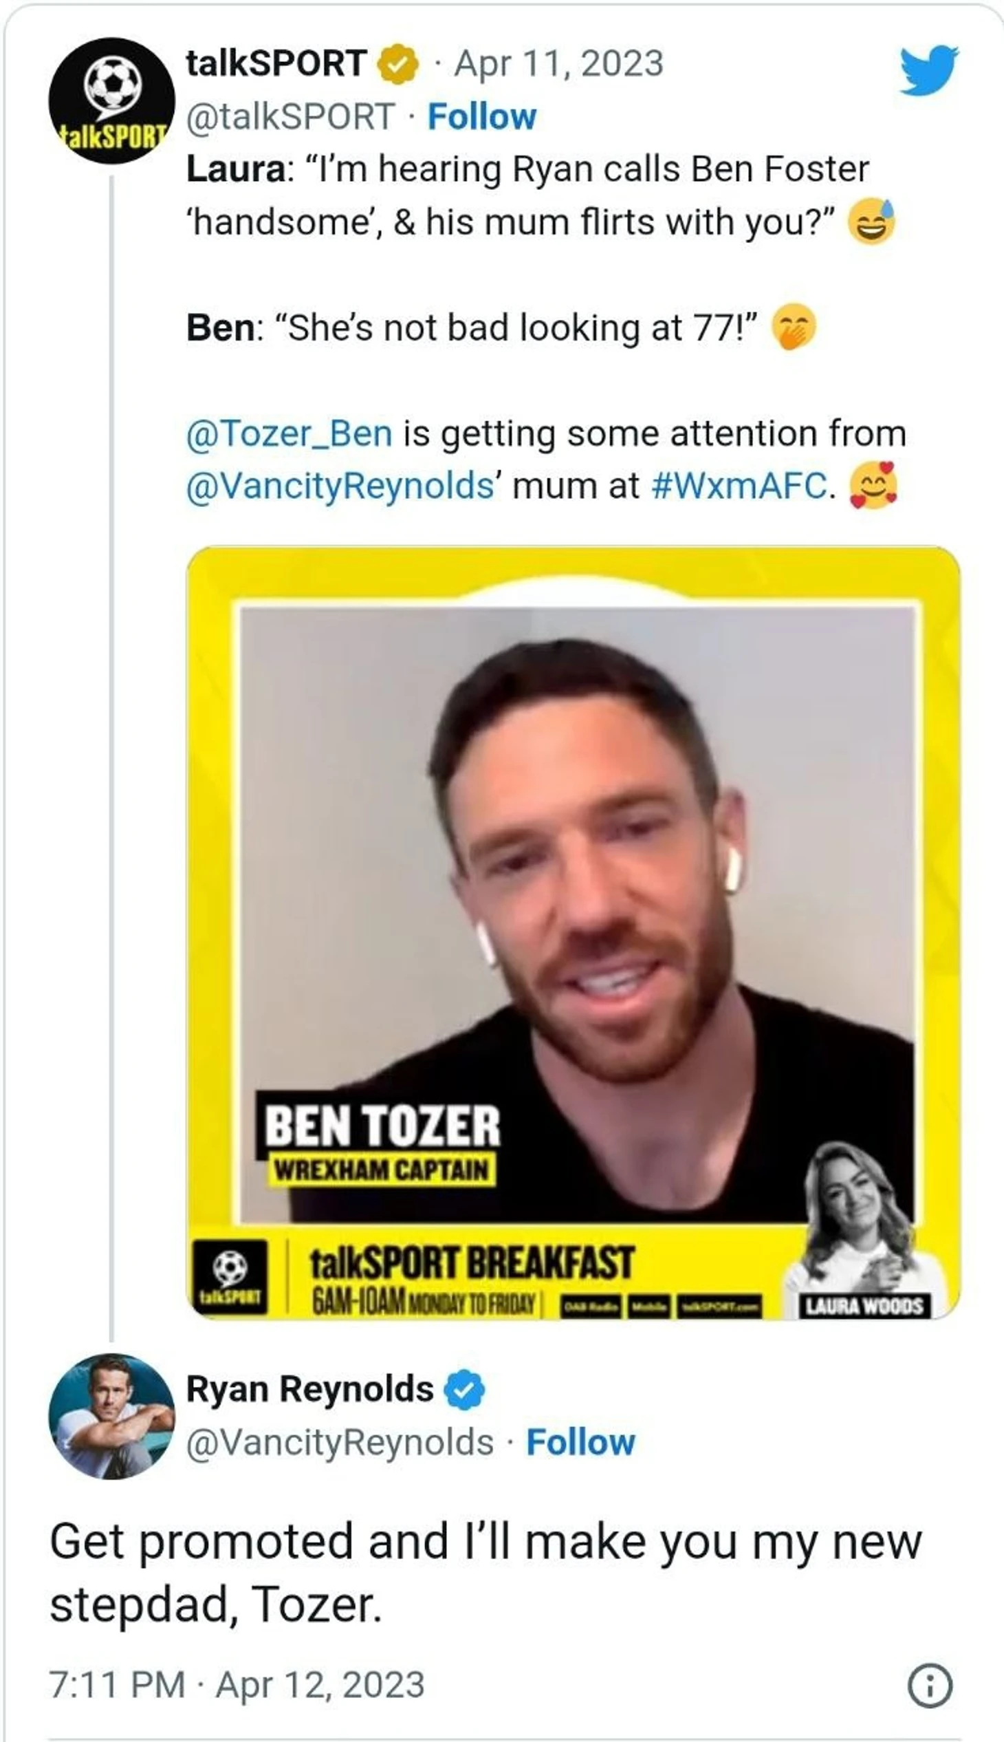Click Ryan Reynolds' blue verified badge
Screen dimensions: 1004x1742
[x=464, y=1390]
